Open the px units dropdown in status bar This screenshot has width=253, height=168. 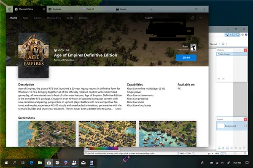point(210,154)
